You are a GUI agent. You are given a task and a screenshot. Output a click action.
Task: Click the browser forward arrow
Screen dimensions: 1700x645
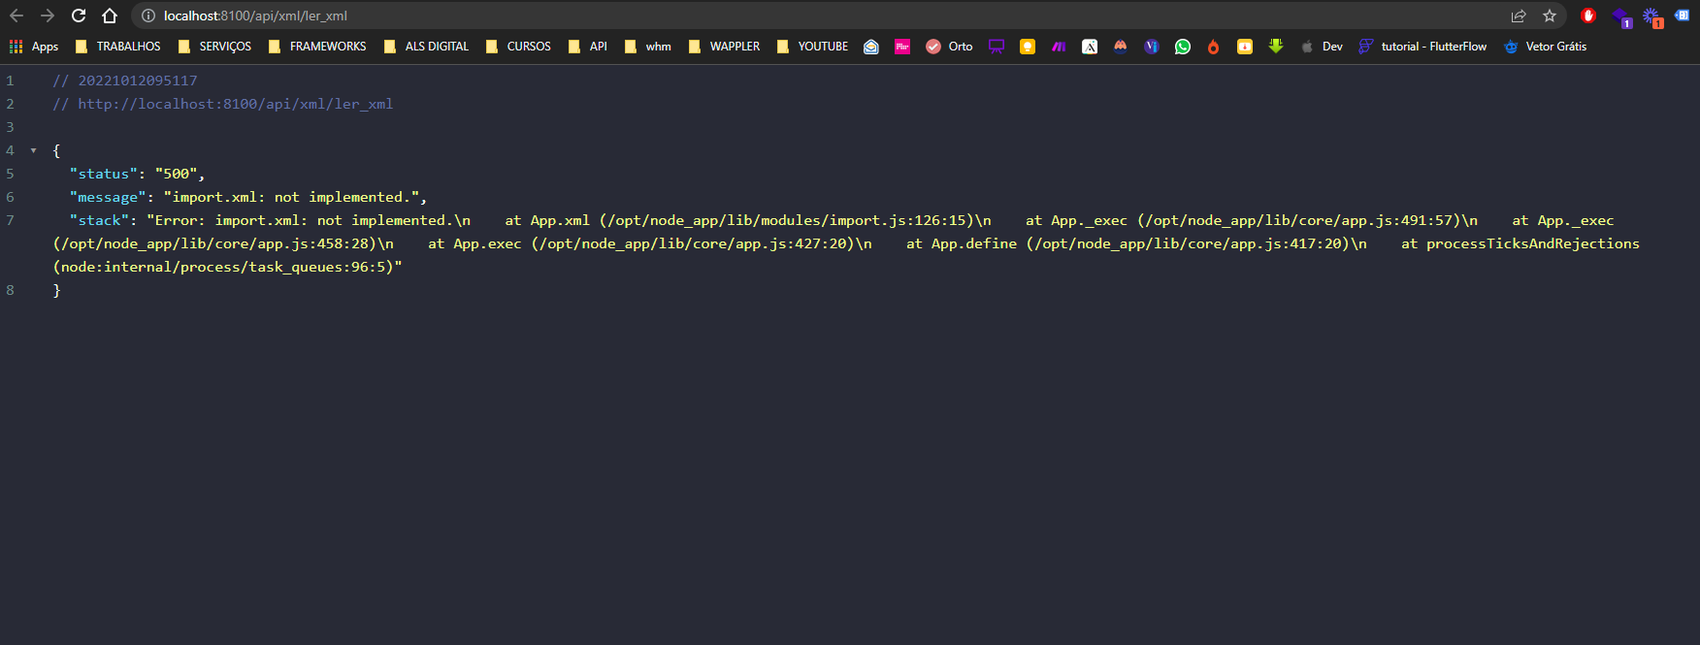pos(48,16)
